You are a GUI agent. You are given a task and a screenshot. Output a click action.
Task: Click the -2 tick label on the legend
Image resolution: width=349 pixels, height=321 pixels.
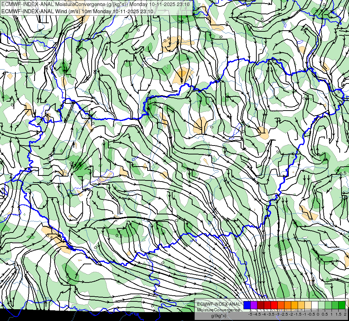[x=291, y=314]
